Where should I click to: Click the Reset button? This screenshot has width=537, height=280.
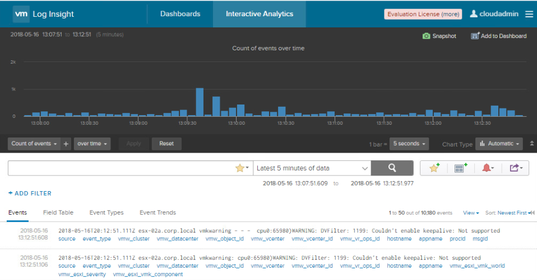166,144
